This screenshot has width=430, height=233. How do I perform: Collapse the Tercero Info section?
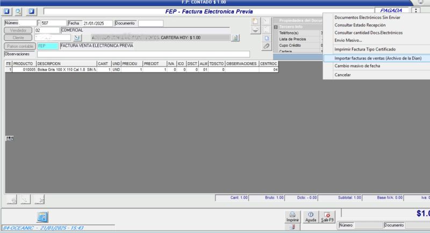click(x=276, y=26)
